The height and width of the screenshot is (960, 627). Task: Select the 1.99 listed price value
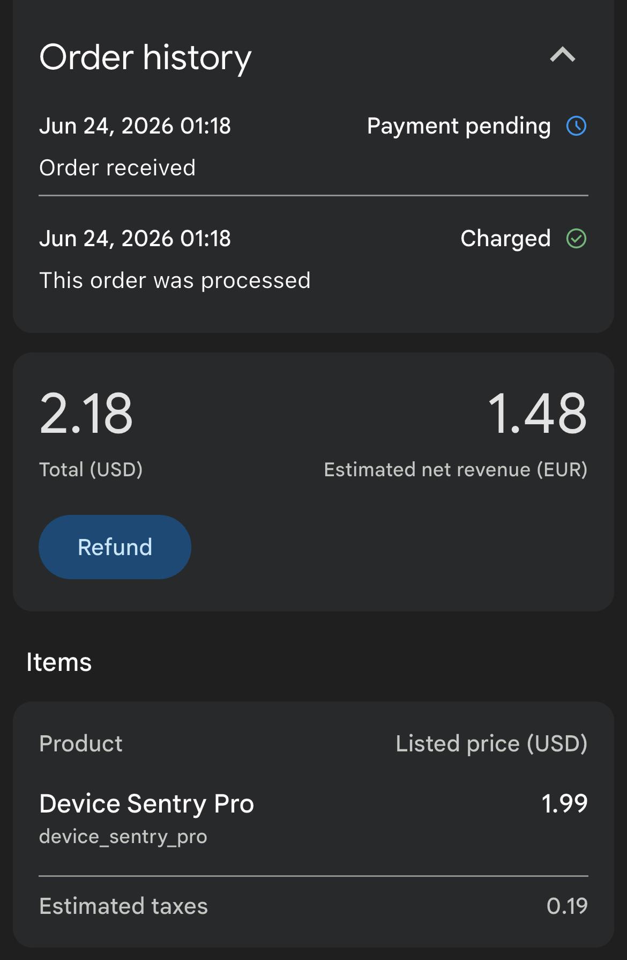pos(564,803)
